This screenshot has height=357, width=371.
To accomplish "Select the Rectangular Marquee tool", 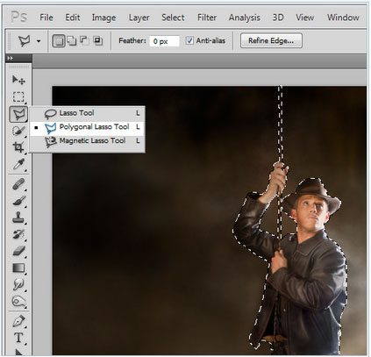I will tap(18, 96).
